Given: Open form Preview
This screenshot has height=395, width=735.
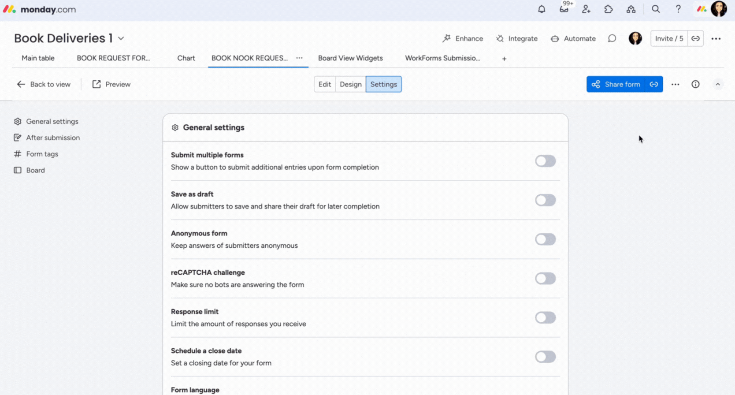Looking at the screenshot, I should [x=111, y=84].
